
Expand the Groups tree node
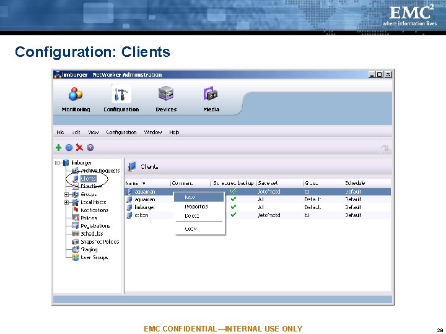point(66,194)
